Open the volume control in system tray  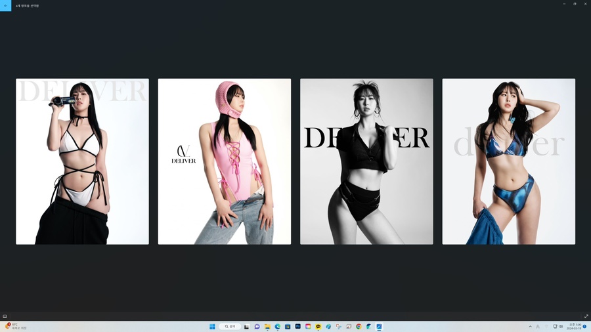click(561, 327)
